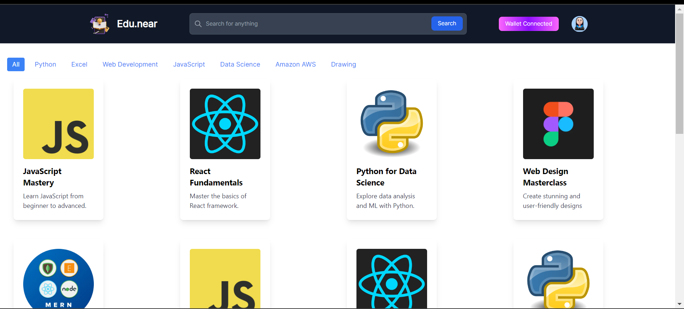Click the page scrollbar down arrow
This screenshot has width=684, height=309.
tap(679, 304)
